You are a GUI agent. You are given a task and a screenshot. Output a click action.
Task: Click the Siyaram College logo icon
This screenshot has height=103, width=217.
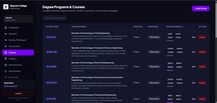pyautogui.click(x=6, y=7)
